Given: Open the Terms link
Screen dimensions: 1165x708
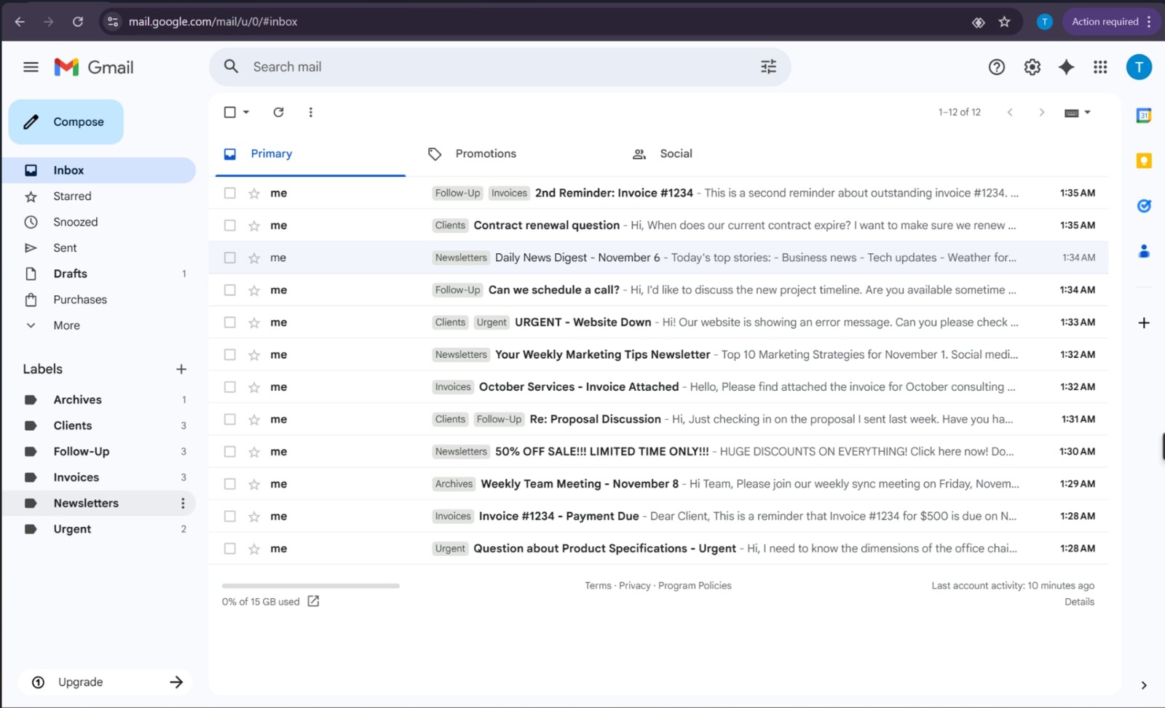Looking at the screenshot, I should click(598, 585).
